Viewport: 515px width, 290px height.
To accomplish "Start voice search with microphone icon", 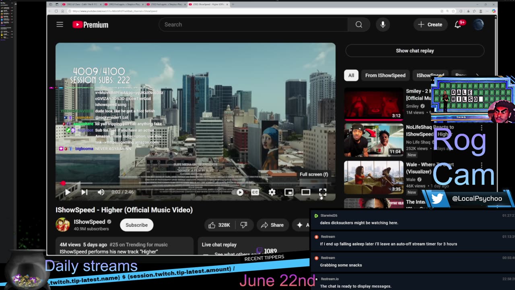I will tap(383, 25).
